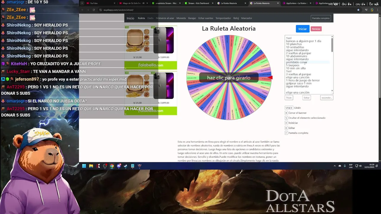
Task: Click the X Cerrar el banner shortcut
Action: tap(286, 113)
